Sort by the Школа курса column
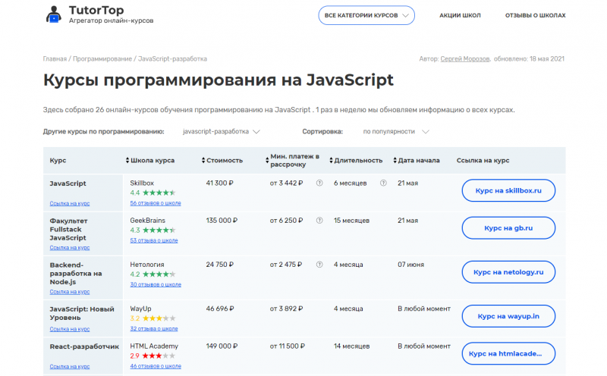607x376 pixels. pyautogui.click(x=150, y=161)
